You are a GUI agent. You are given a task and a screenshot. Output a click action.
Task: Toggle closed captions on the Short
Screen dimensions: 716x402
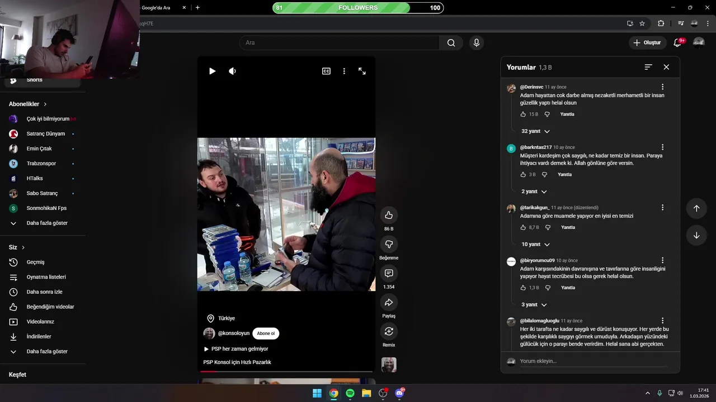326,71
